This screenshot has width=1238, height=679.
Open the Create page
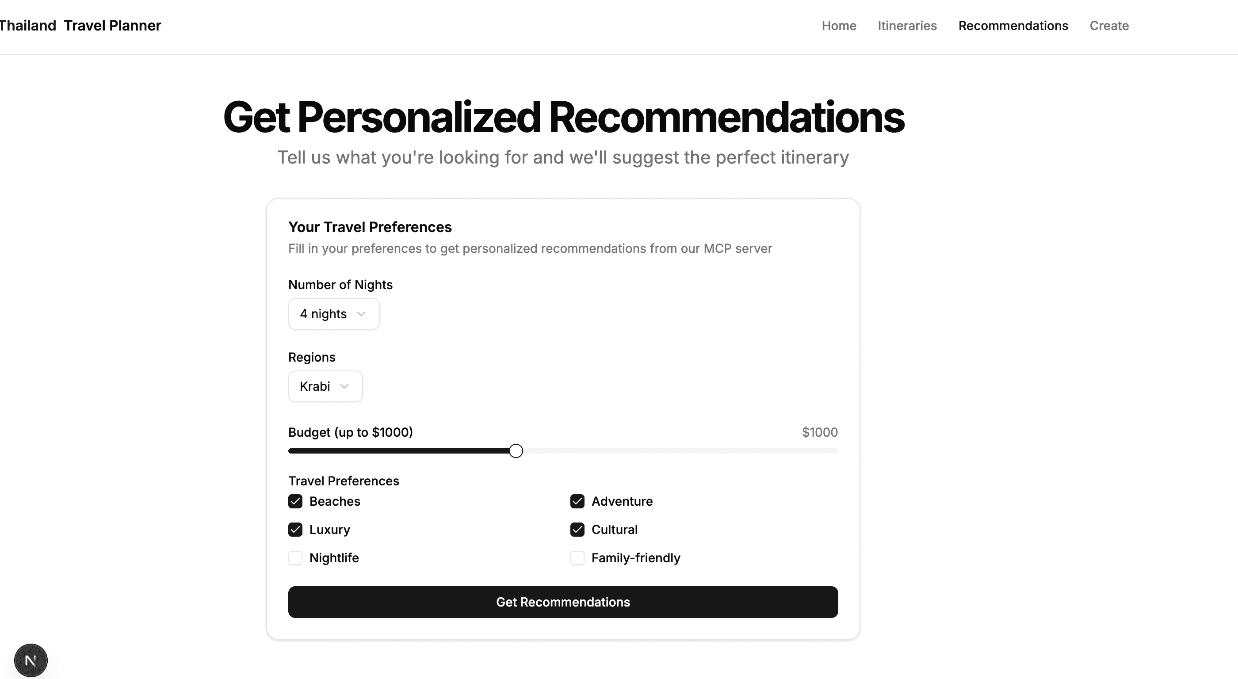tap(1109, 26)
